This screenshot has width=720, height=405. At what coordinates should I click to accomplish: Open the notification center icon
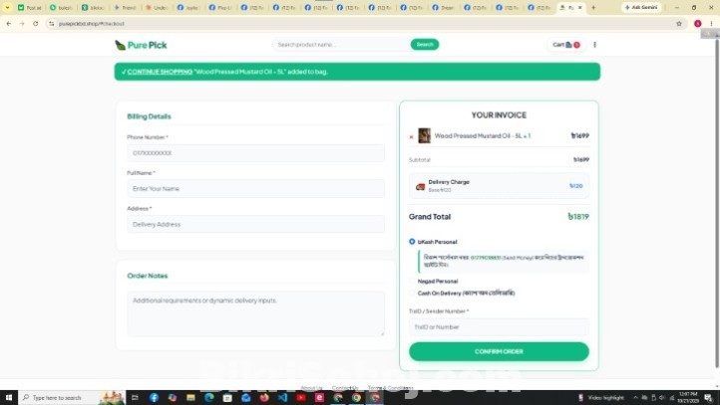pyautogui.click(x=708, y=398)
